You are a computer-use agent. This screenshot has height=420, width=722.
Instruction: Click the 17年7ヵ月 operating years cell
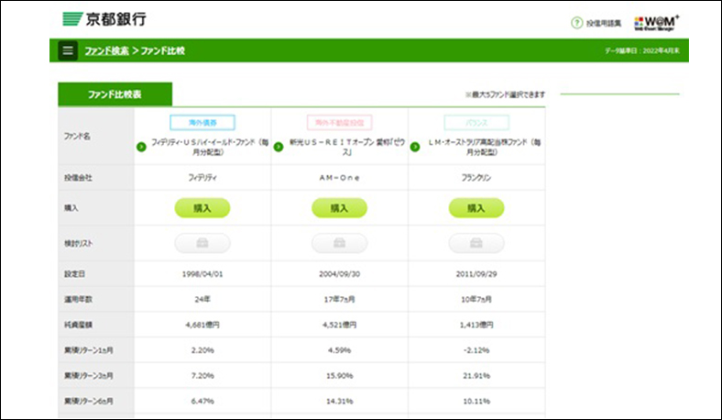click(339, 299)
